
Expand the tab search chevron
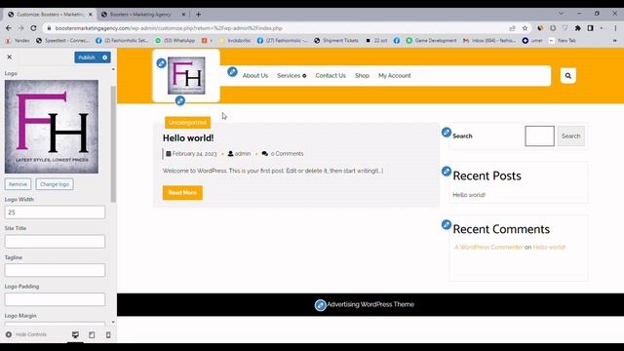click(x=561, y=13)
